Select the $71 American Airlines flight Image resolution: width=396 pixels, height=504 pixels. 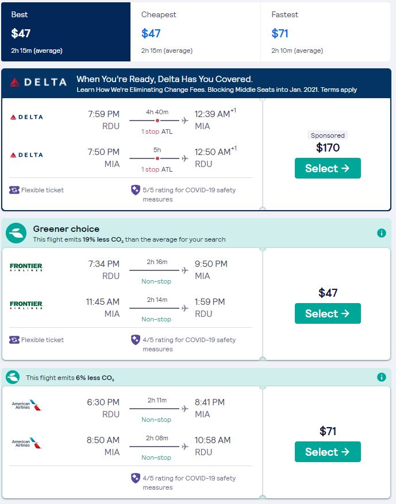coord(328,452)
